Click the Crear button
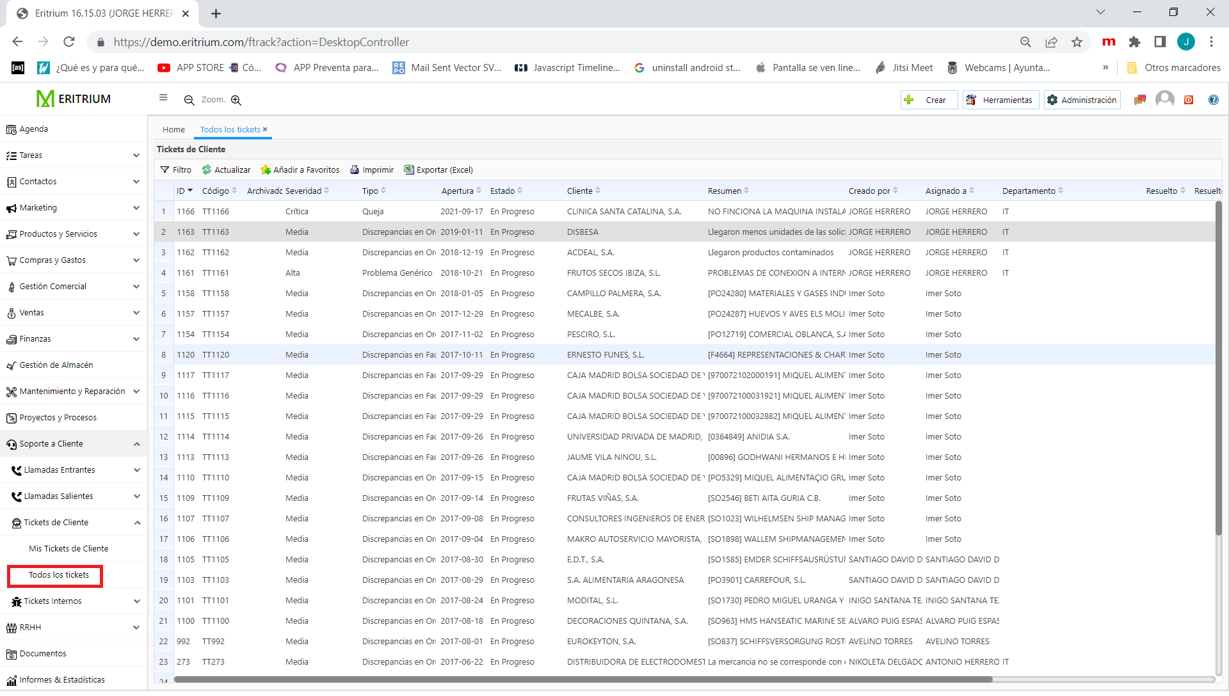 point(929,100)
